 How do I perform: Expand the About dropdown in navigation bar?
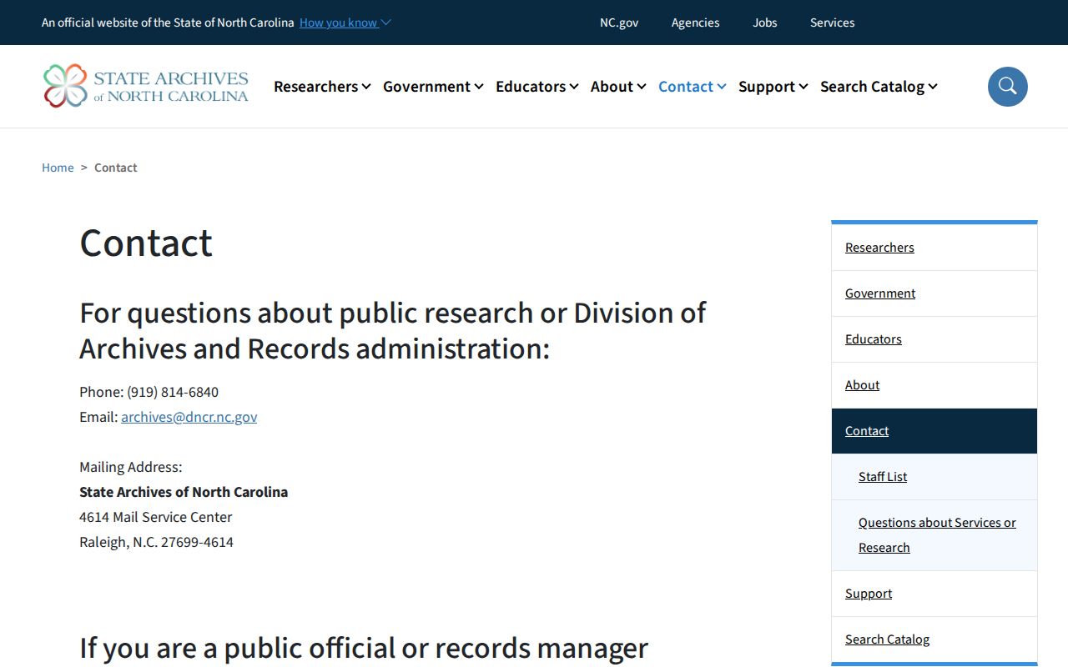(618, 87)
